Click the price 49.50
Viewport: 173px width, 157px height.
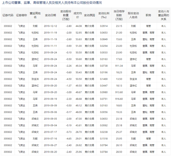[x=79, y=86]
